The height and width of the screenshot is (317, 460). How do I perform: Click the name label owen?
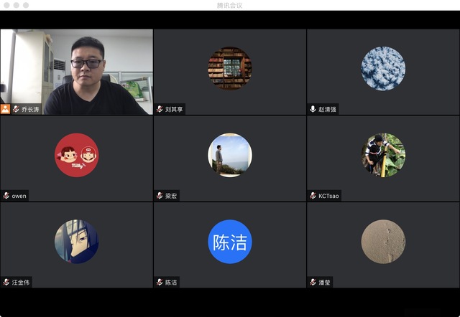coord(19,196)
